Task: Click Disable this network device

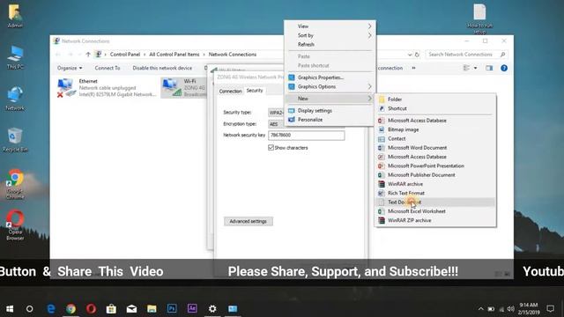Action: tap(162, 68)
